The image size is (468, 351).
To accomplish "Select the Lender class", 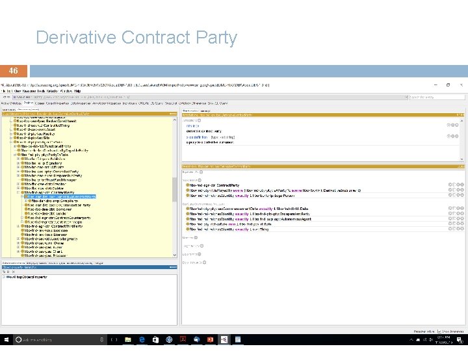I will point(47,214).
